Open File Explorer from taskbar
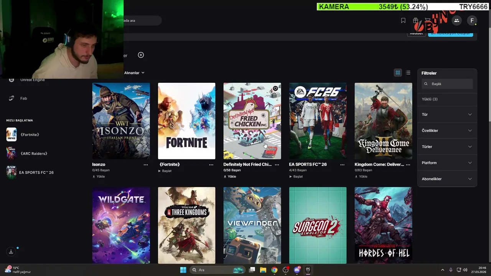The width and height of the screenshot is (491, 276). [263, 270]
